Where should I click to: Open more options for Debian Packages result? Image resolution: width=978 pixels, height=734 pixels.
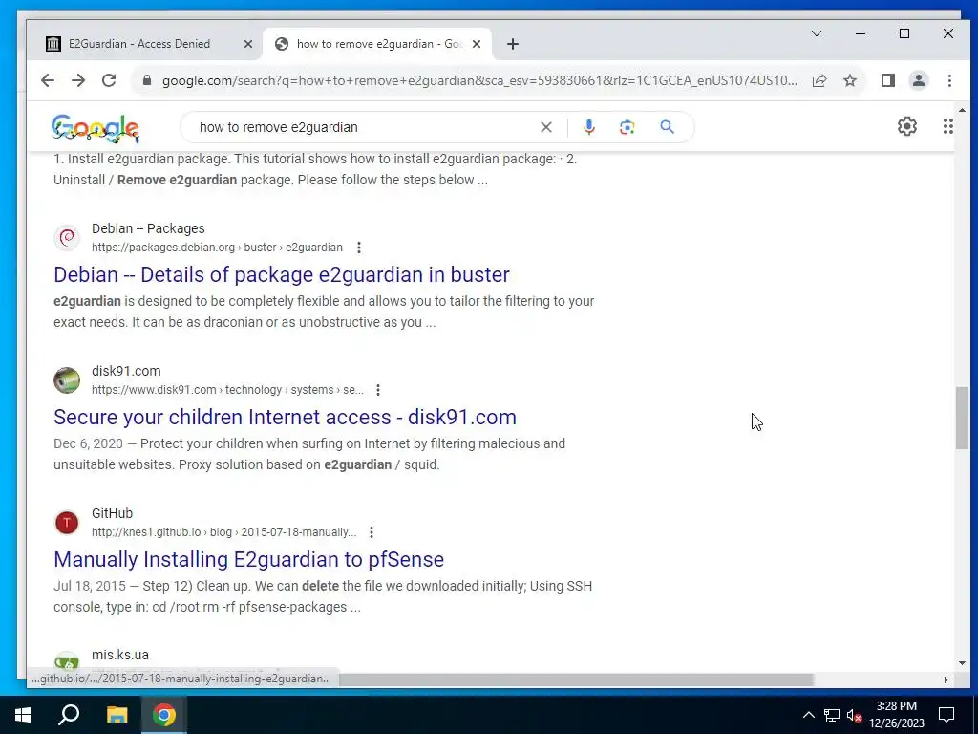click(x=359, y=248)
